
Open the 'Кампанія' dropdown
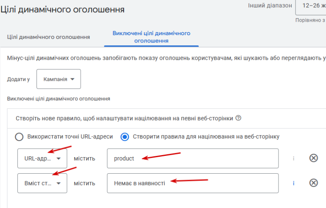coord(59,79)
